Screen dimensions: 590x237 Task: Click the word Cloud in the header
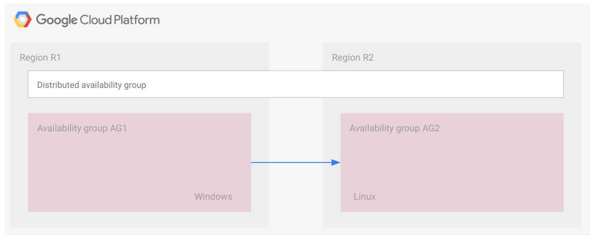96,20
